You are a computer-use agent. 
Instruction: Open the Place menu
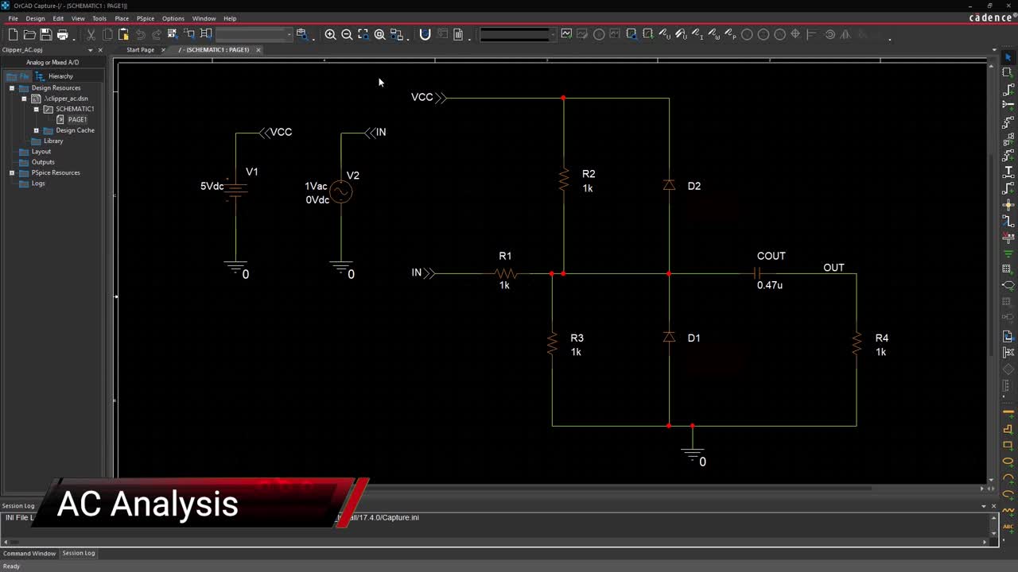coord(122,18)
